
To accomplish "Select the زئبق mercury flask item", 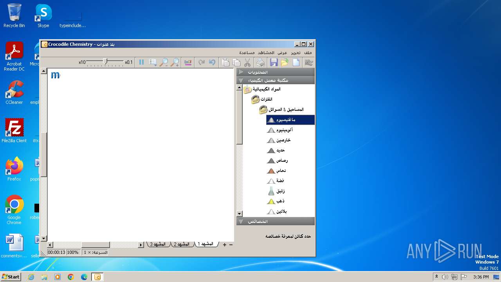I will [x=276, y=191].
